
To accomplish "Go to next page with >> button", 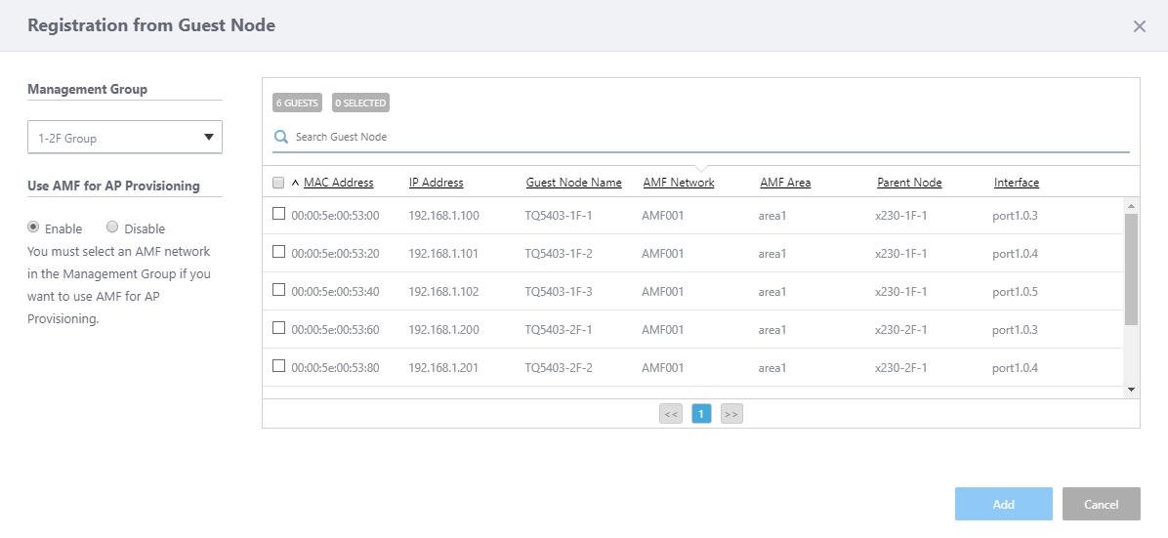I will (x=731, y=414).
